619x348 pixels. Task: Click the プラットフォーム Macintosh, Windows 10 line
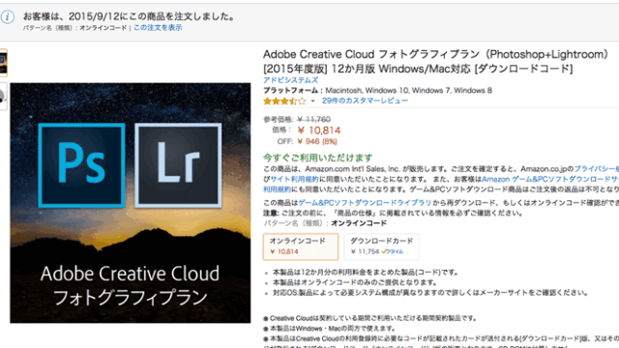pyautogui.click(x=377, y=90)
